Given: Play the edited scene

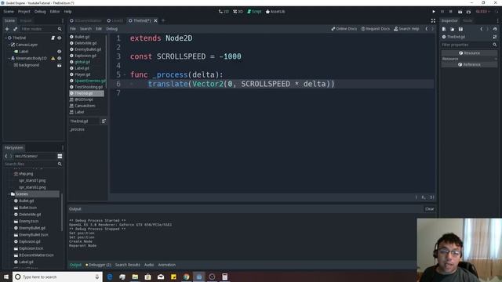Looking at the screenshot, I should [x=460, y=12].
